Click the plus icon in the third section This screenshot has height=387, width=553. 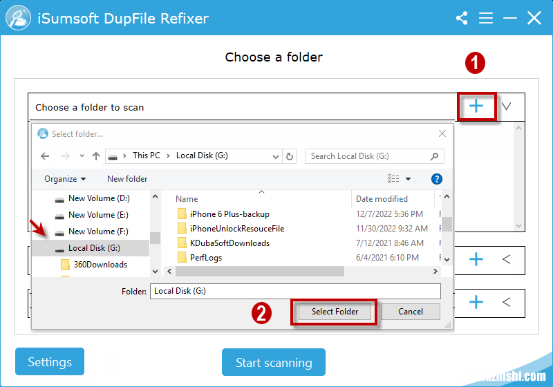(476, 302)
